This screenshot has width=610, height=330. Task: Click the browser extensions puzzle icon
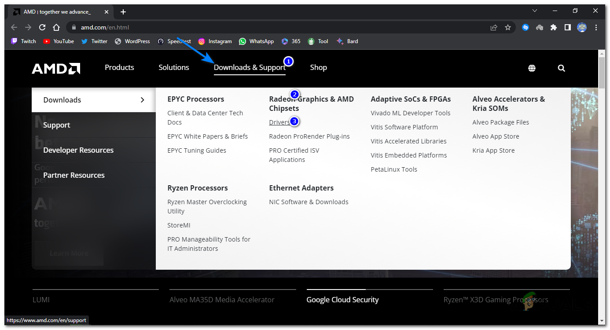point(553,27)
